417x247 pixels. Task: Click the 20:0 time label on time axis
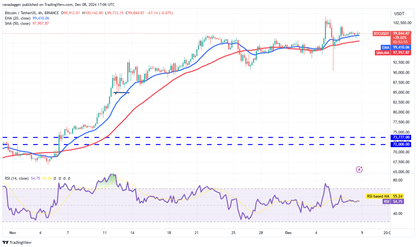tap(387, 232)
